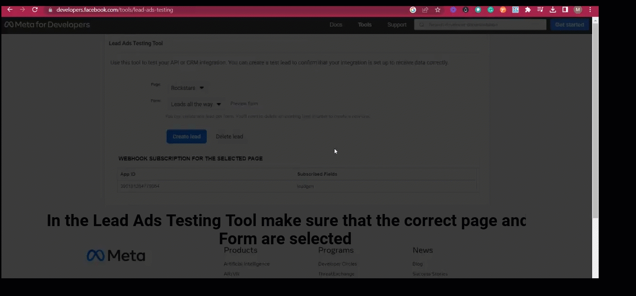Screen dimensions: 636x296
Task: Open the Support menu item
Action: click(x=397, y=25)
